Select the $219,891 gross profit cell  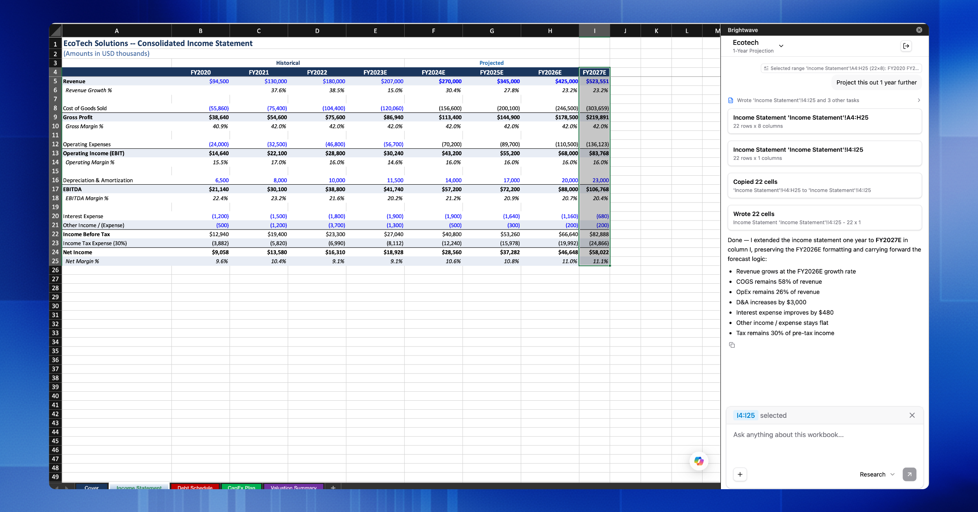(x=594, y=117)
